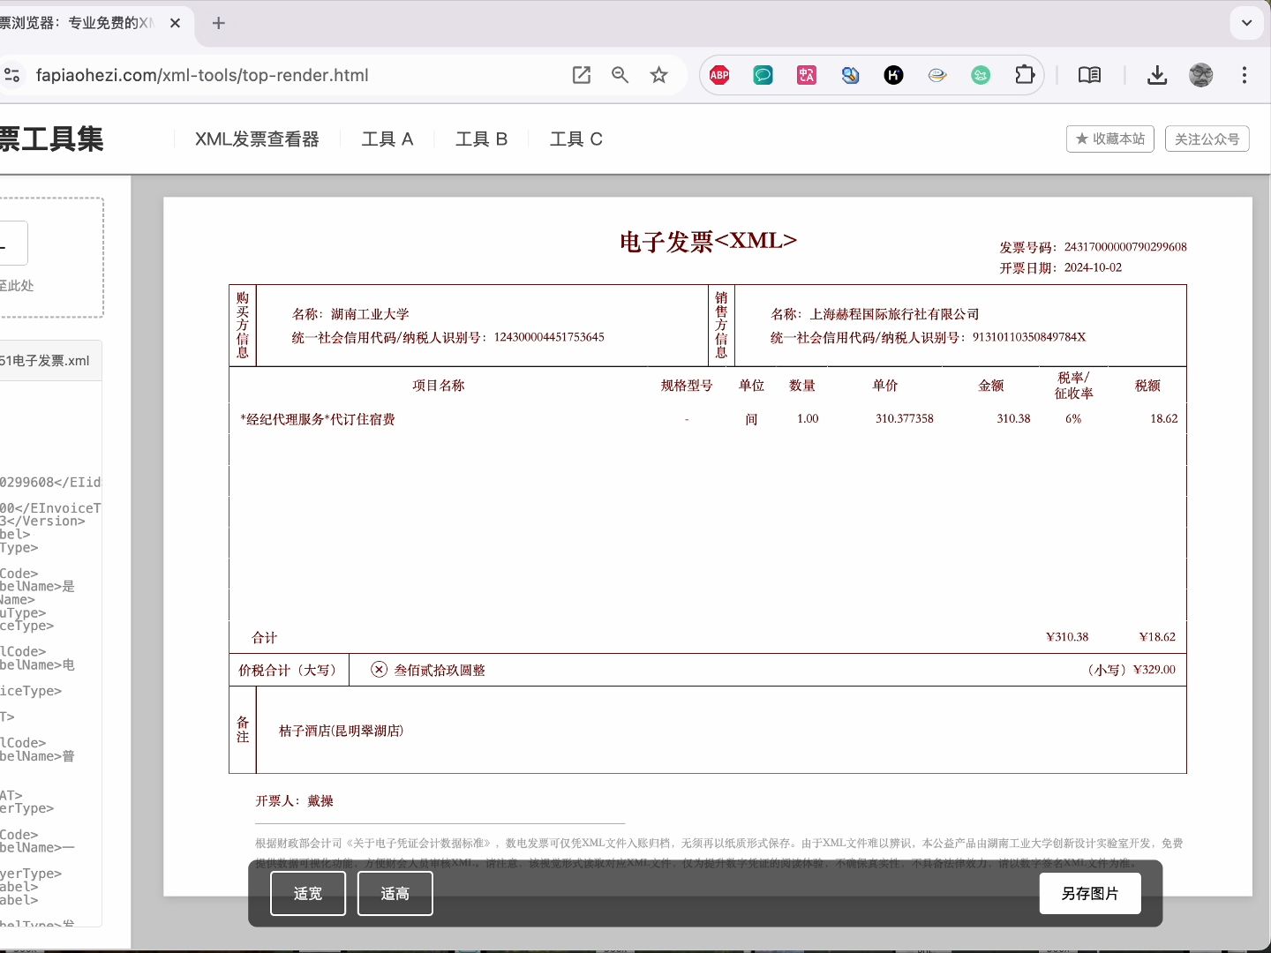This screenshot has width=1271, height=953.
Task: Click the ★ 收藏本站 button
Action: [1109, 139]
